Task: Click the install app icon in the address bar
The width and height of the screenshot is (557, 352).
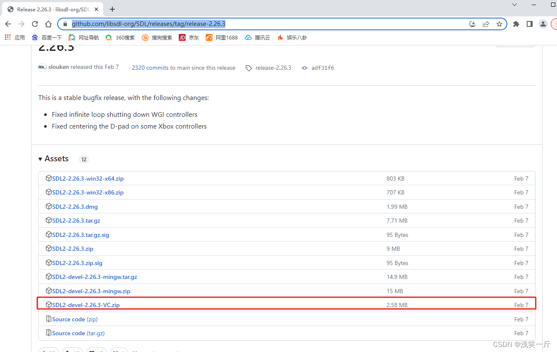Action: click(x=472, y=24)
